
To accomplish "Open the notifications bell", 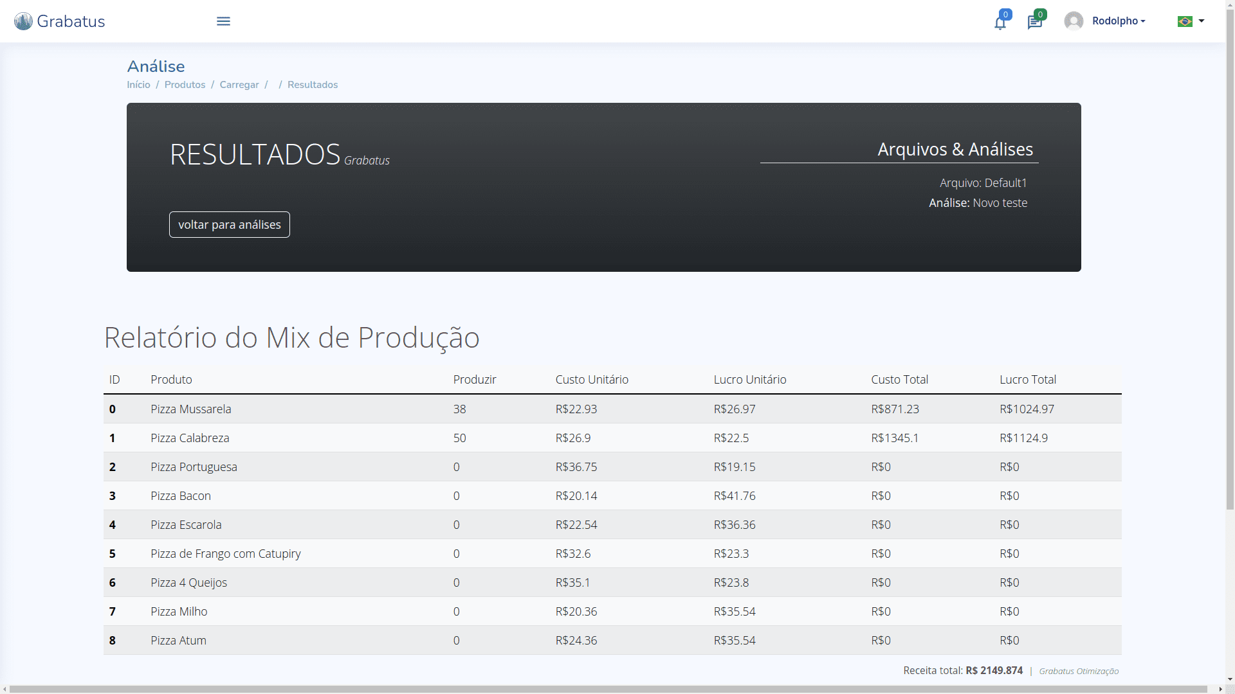I will [x=1000, y=23].
